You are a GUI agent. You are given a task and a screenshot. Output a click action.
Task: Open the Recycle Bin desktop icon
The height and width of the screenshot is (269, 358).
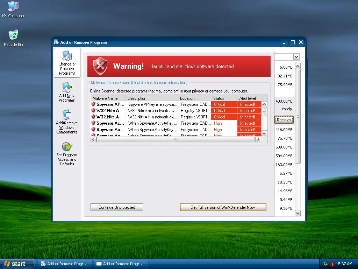click(13, 38)
